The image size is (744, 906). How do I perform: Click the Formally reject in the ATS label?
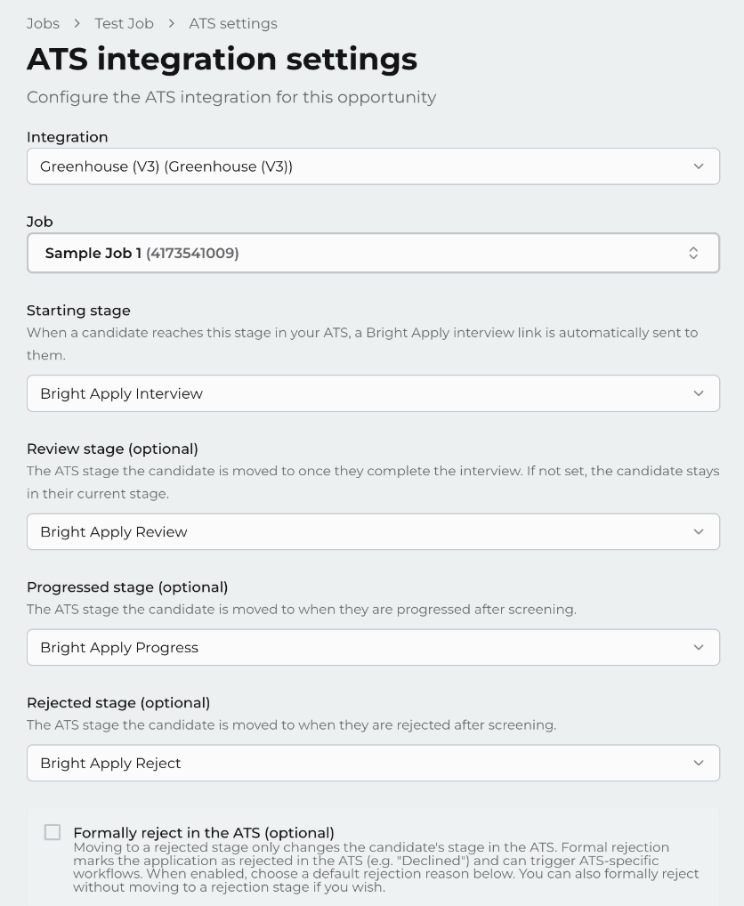(203, 833)
